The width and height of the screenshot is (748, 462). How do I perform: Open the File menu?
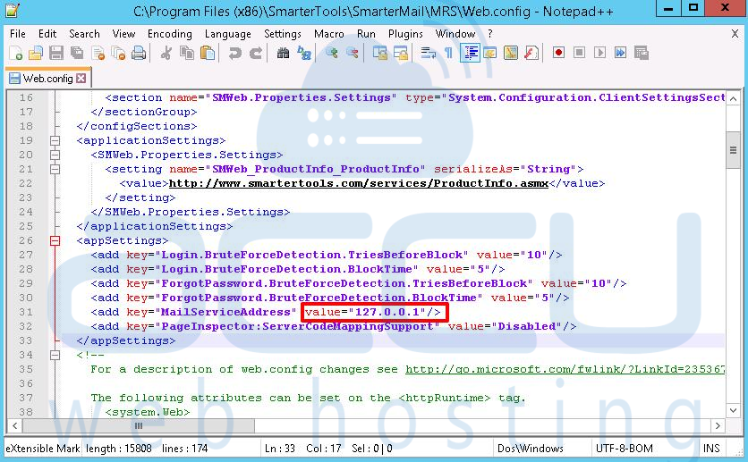pos(18,34)
